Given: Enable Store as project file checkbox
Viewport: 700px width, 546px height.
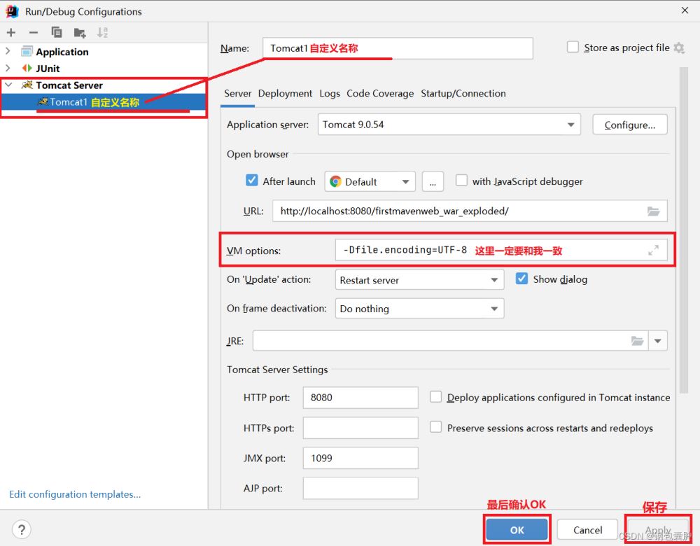Looking at the screenshot, I should click(573, 47).
